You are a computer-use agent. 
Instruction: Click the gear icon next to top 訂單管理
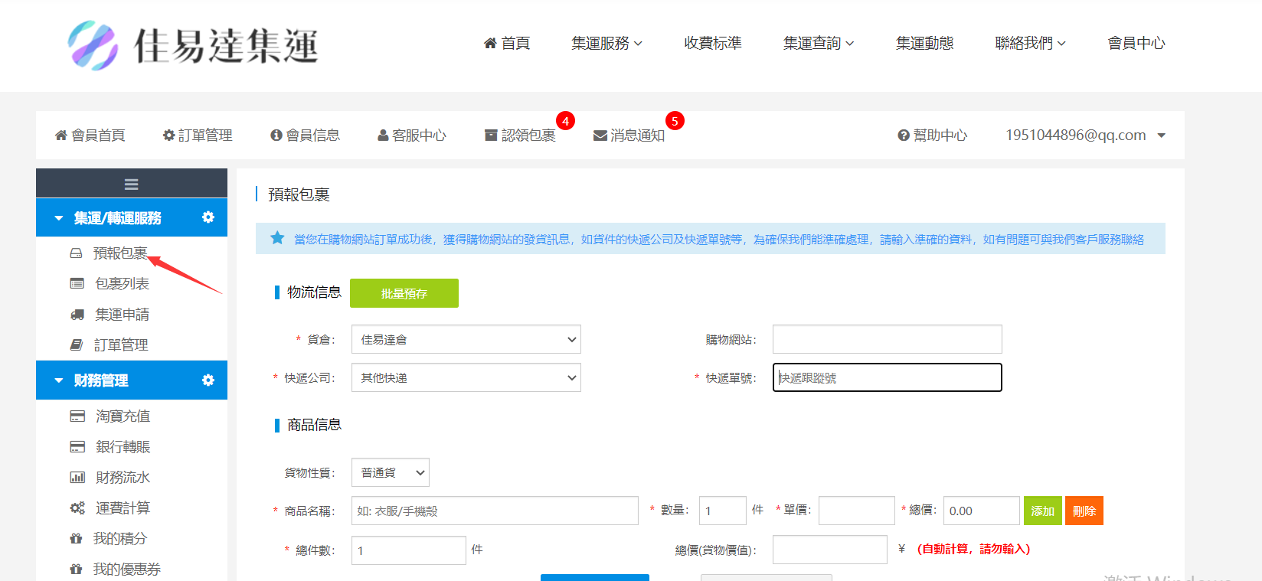(169, 135)
